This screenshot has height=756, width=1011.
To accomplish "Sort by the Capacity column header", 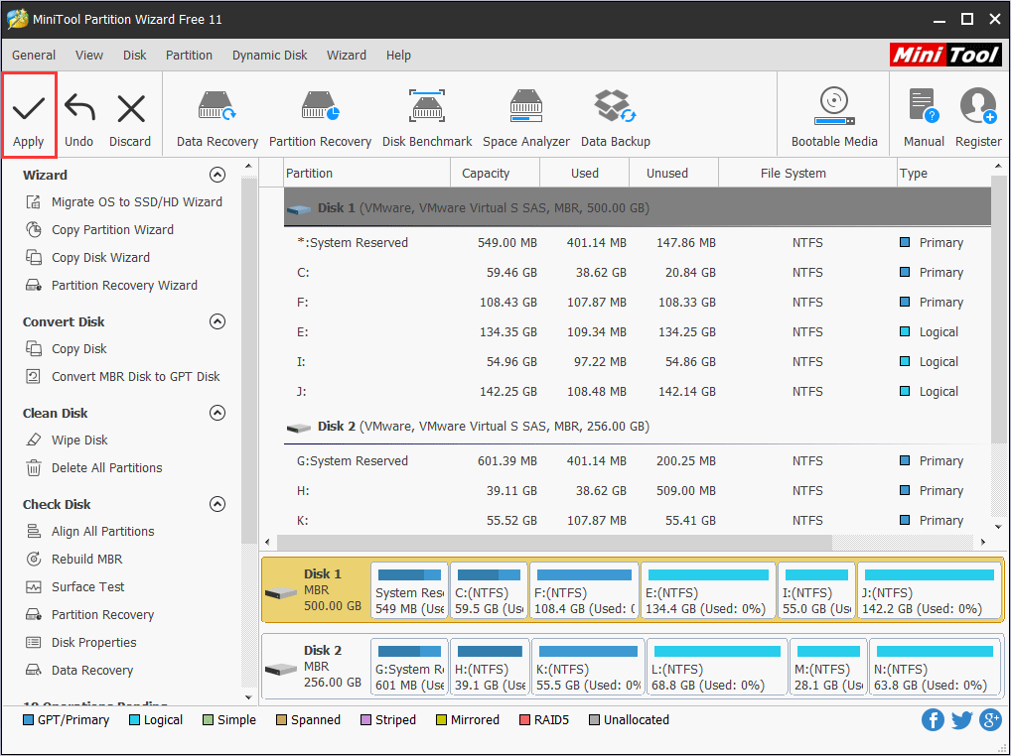I will (x=495, y=174).
